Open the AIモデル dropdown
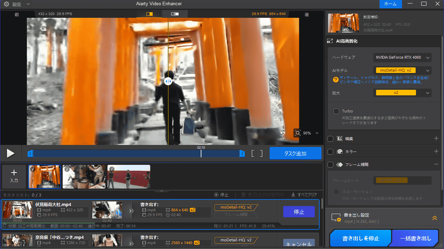The height and width of the screenshot is (249, 444). point(402,71)
